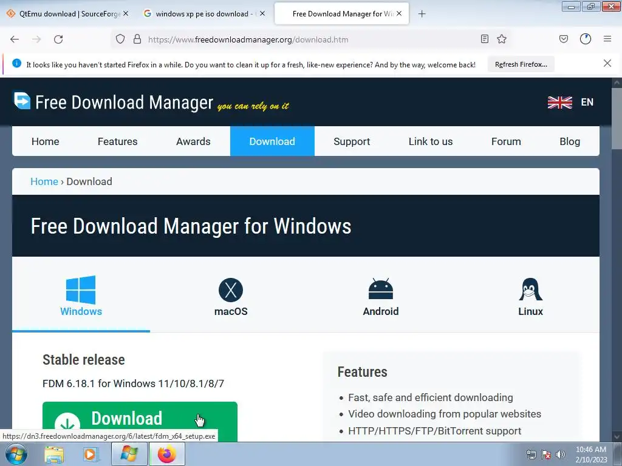622x466 pixels.
Task: Open the Support navigation item
Action: [x=352, y=141]
